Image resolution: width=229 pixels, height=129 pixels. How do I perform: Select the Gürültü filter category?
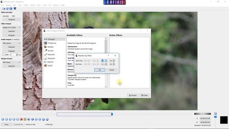tap(54, 51)
